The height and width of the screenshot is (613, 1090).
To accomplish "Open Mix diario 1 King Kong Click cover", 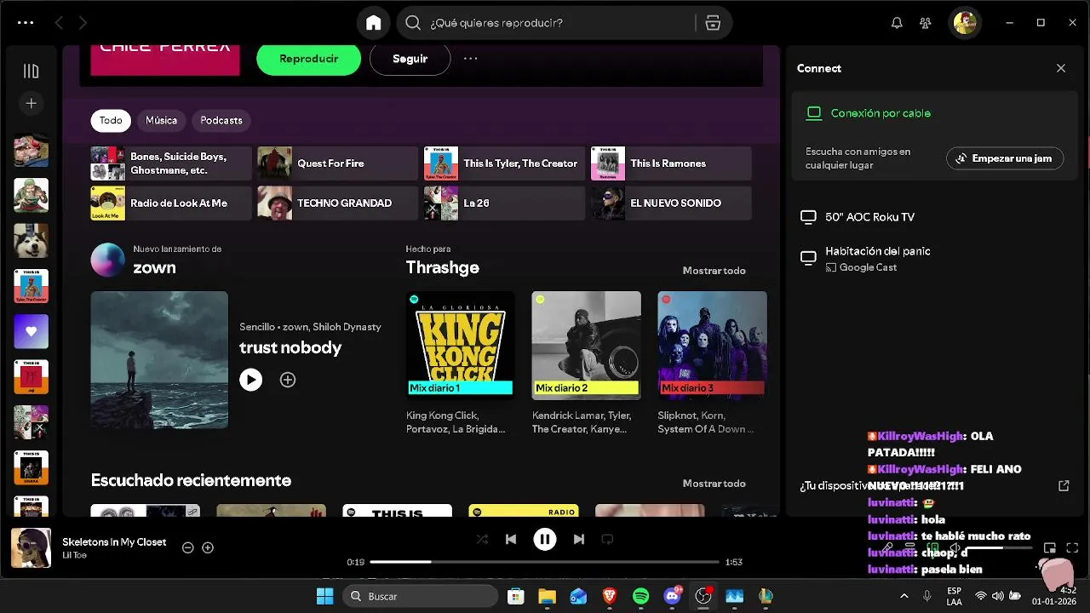I will tap(460, 346).
